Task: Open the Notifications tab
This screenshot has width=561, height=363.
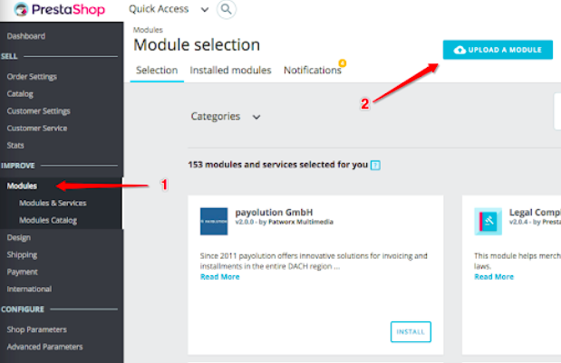Action: pyautogui.click(x=312, y=71)
